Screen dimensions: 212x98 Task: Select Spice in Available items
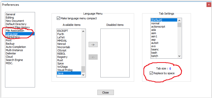(69, 63)
